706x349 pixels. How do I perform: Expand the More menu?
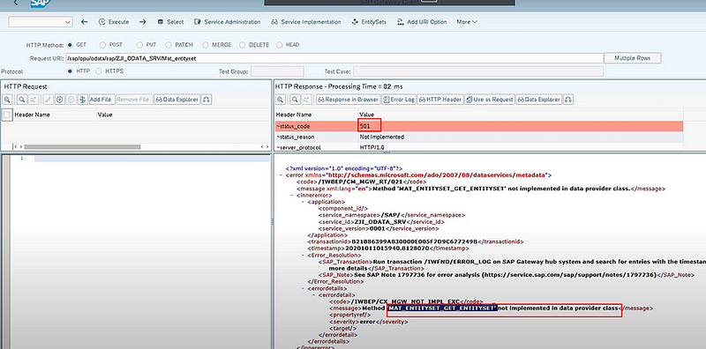tap(467, 21)
